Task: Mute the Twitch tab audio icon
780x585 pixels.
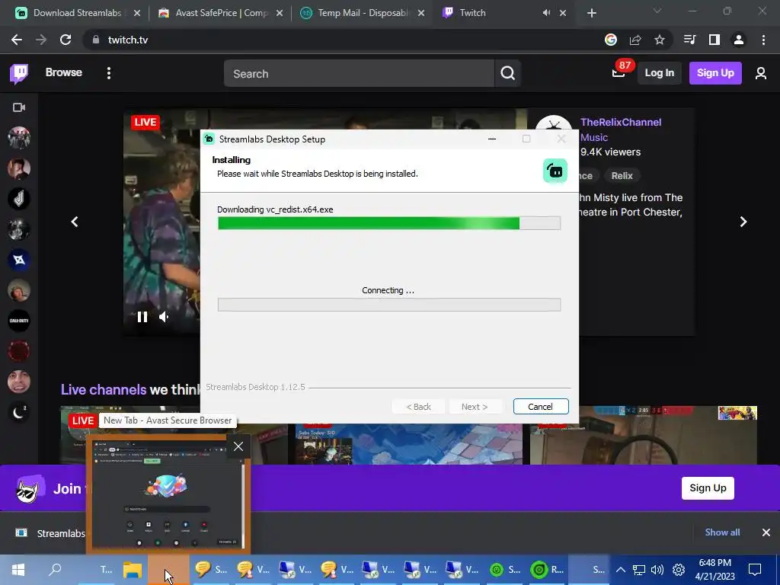Action: pos(546,13)
